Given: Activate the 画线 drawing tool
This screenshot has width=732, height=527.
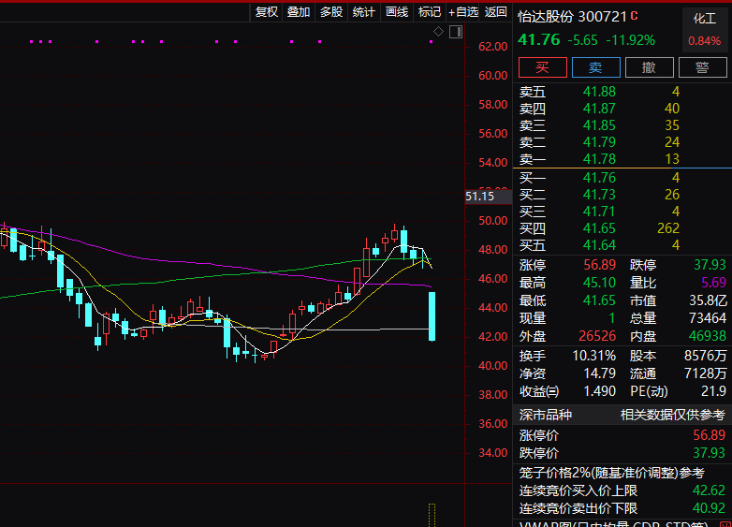Looking at the screenshot, I should pos(397,12).
